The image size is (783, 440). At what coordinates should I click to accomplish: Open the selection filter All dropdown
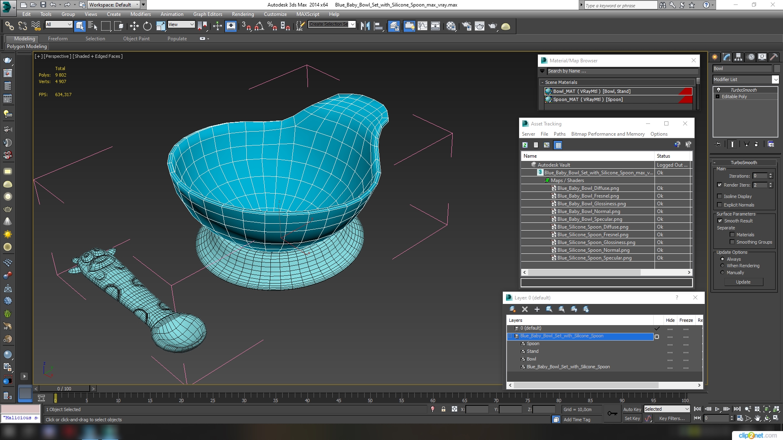click(59, 24)
